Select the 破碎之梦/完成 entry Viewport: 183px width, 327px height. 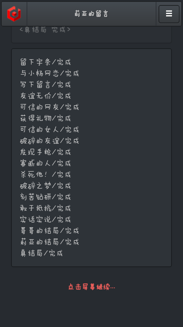point(45,186)
